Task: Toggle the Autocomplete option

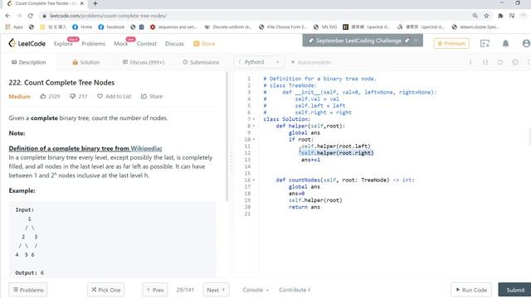Action: pyautogui.click(x=311, y=62)
